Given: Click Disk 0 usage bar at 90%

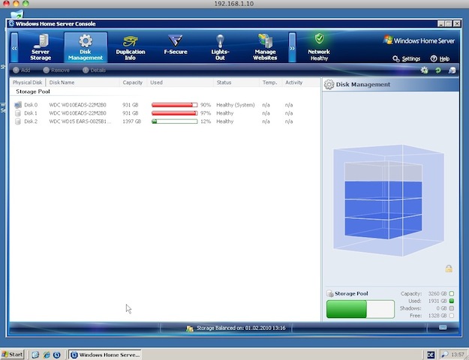Looking at the screenshot, I should [x=175, y=105].
